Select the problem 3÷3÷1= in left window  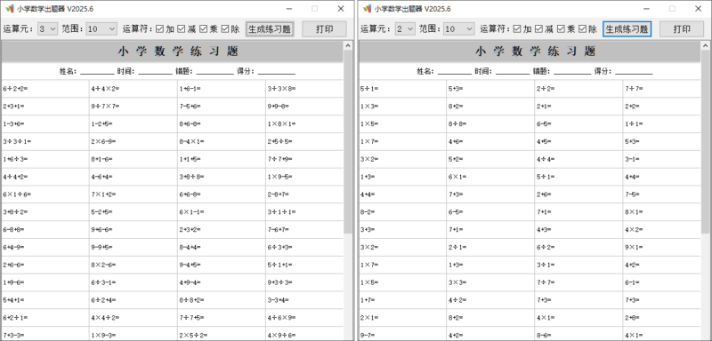[x=17, y=142]
